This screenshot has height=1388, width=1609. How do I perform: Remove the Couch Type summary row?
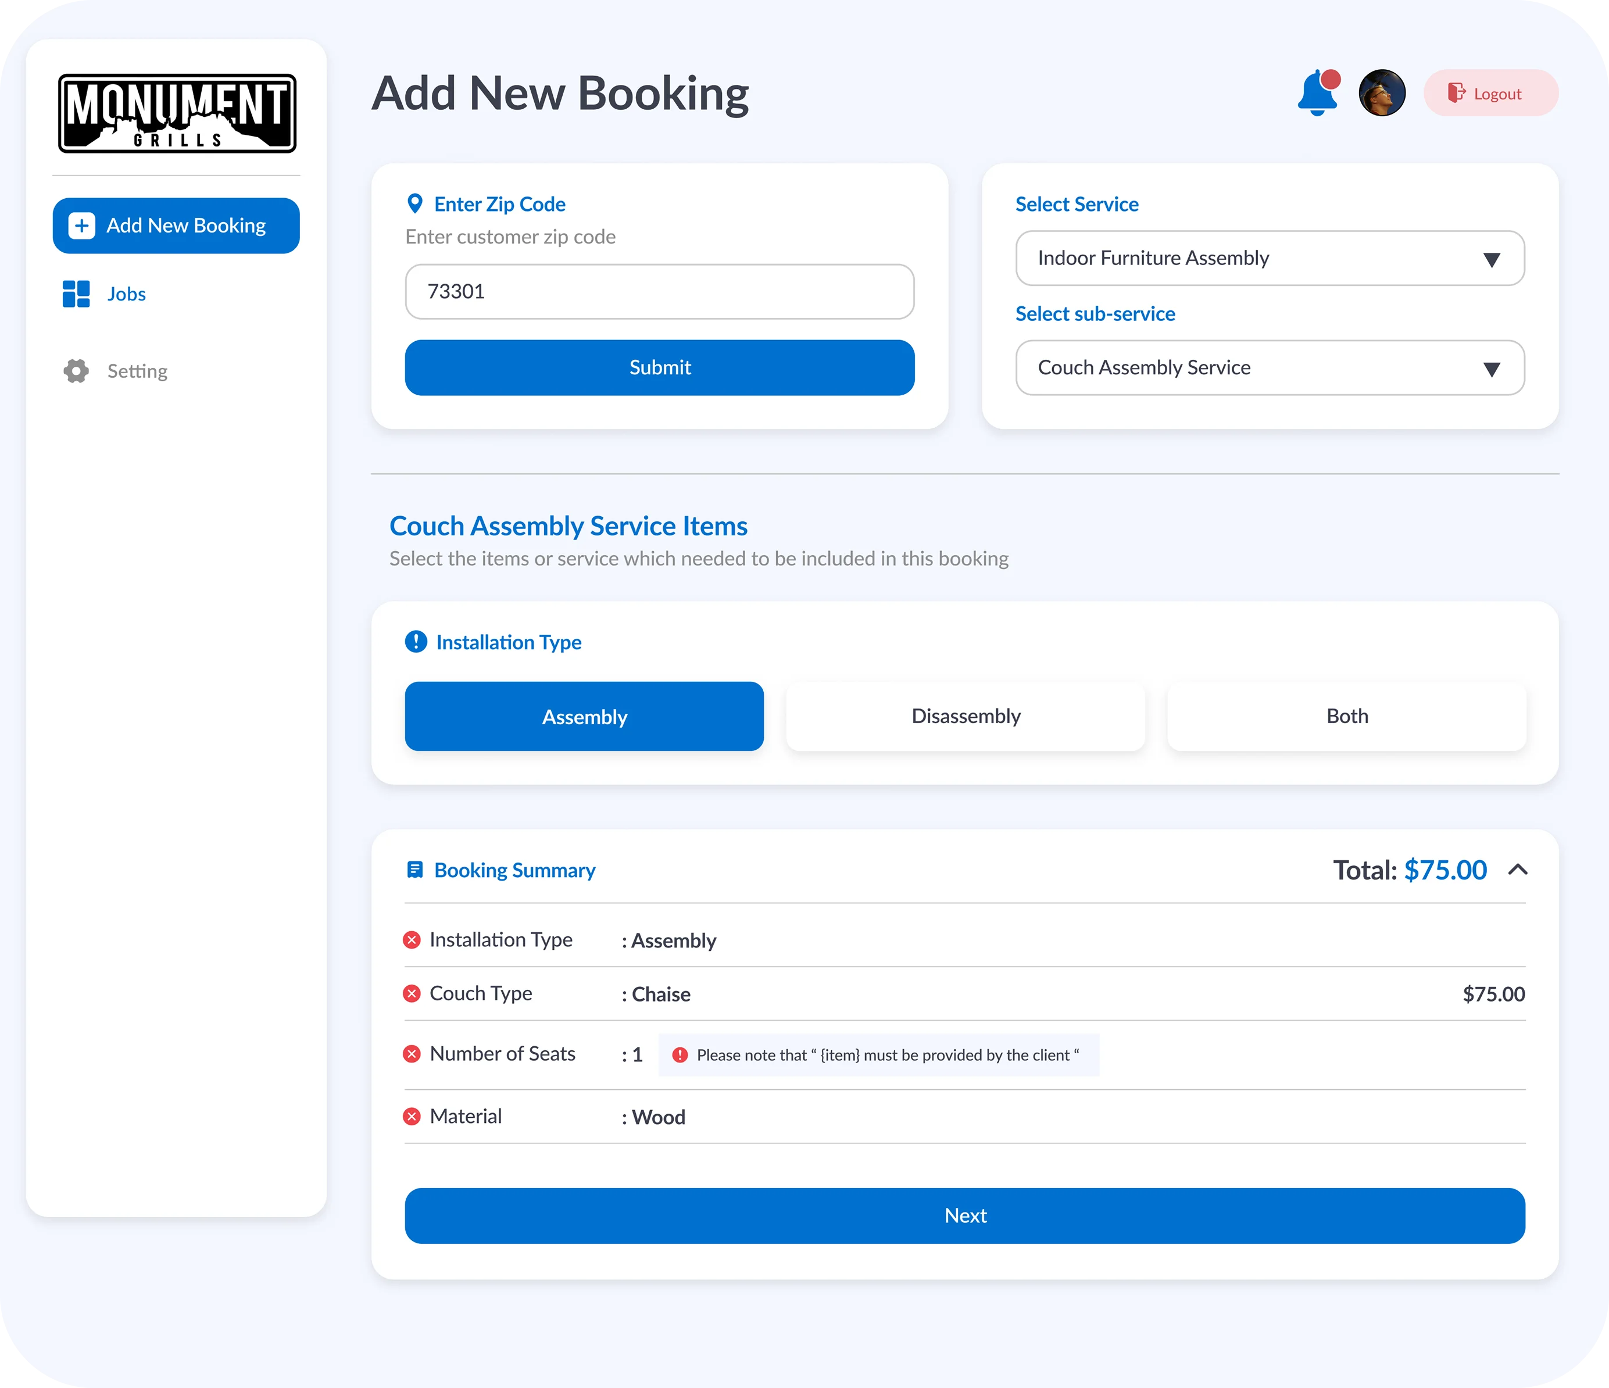click(412, 994)
